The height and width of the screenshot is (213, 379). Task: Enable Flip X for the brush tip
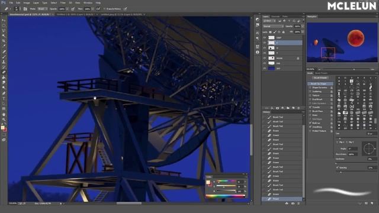[x=338, y=142]
